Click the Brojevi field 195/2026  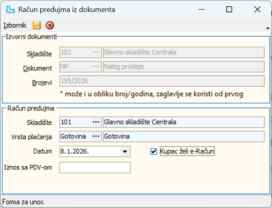pyautogui.click(x=162, y=81)
